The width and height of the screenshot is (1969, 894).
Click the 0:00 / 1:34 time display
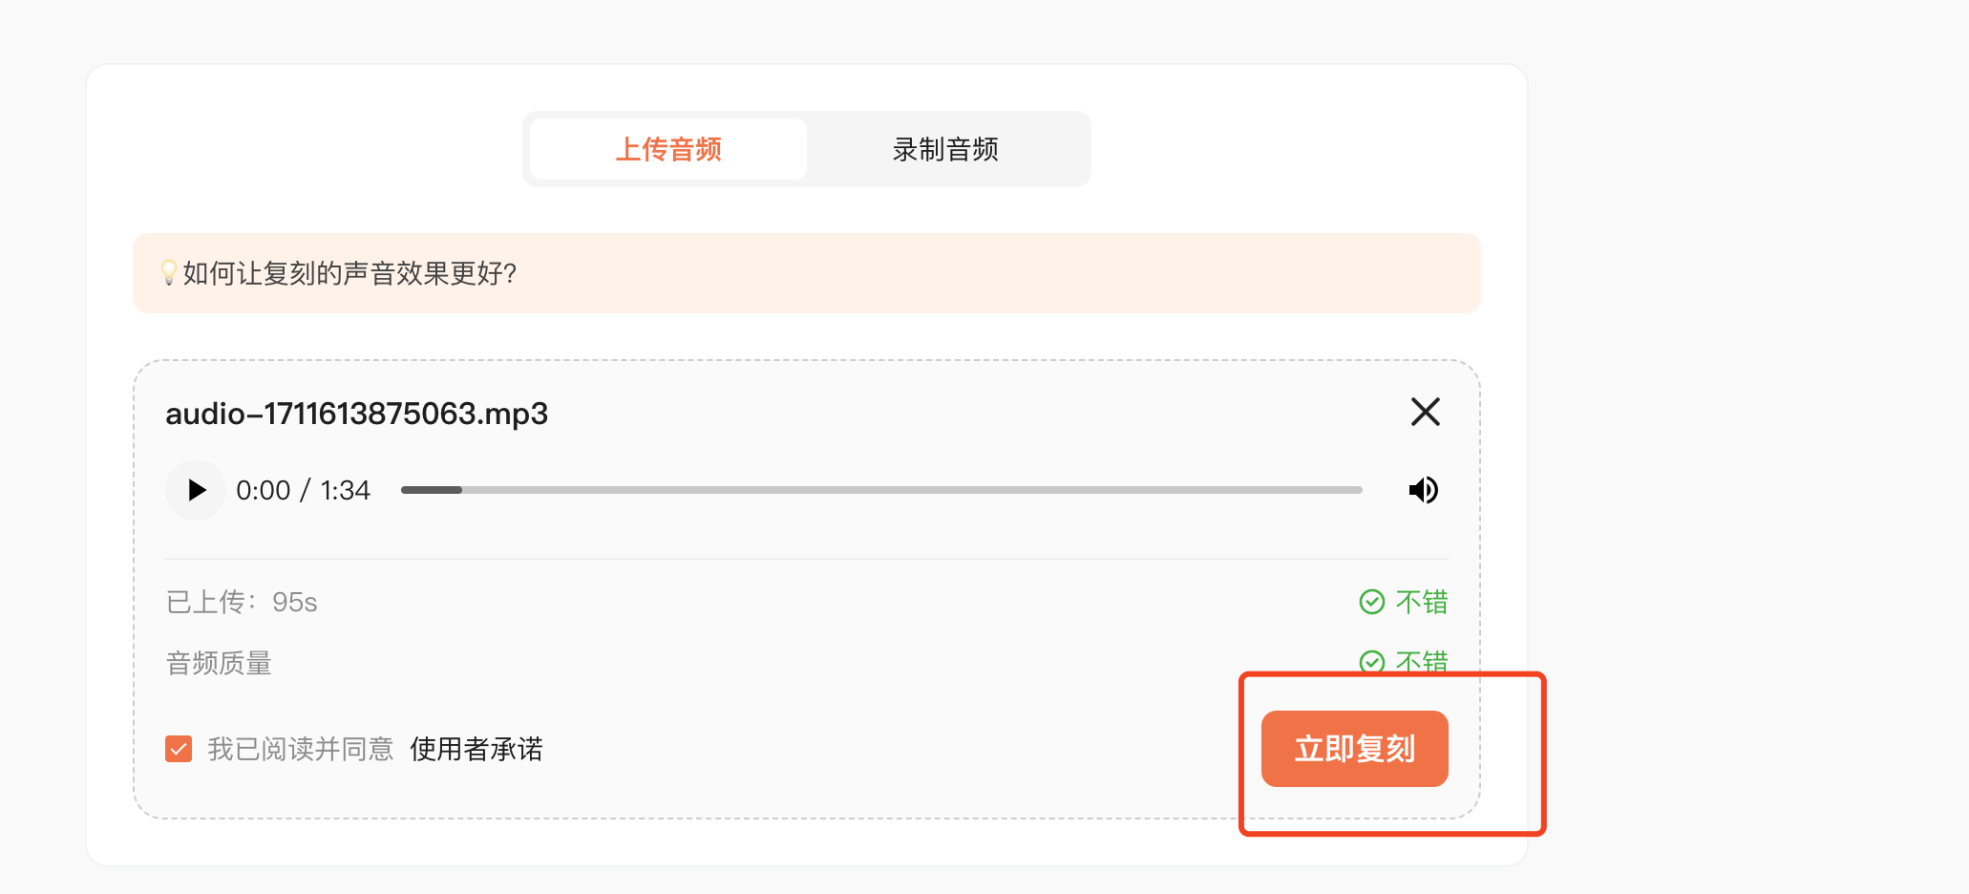(303, 490)
